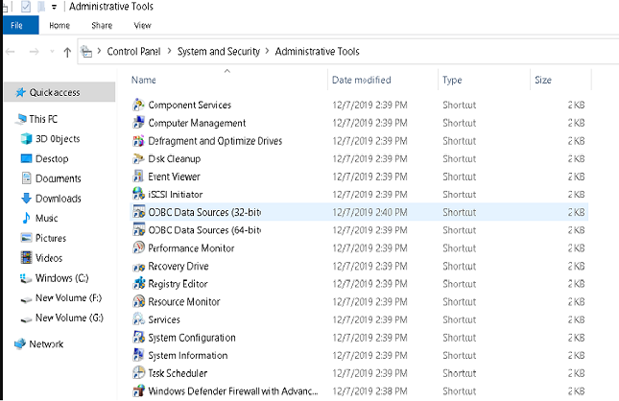Viewport: 619px width, 401px height.
Task: Select Windows (C:) drive in the sidebar
Action: 54,278
